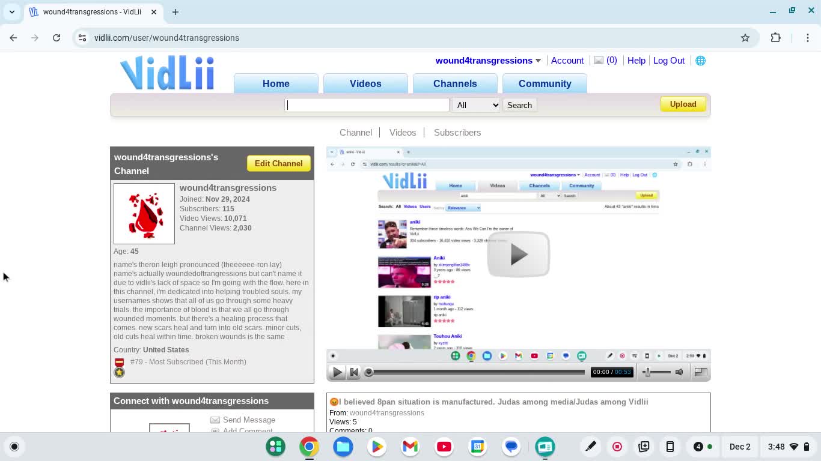Go to the Videos navigation tab

point(365,83)
